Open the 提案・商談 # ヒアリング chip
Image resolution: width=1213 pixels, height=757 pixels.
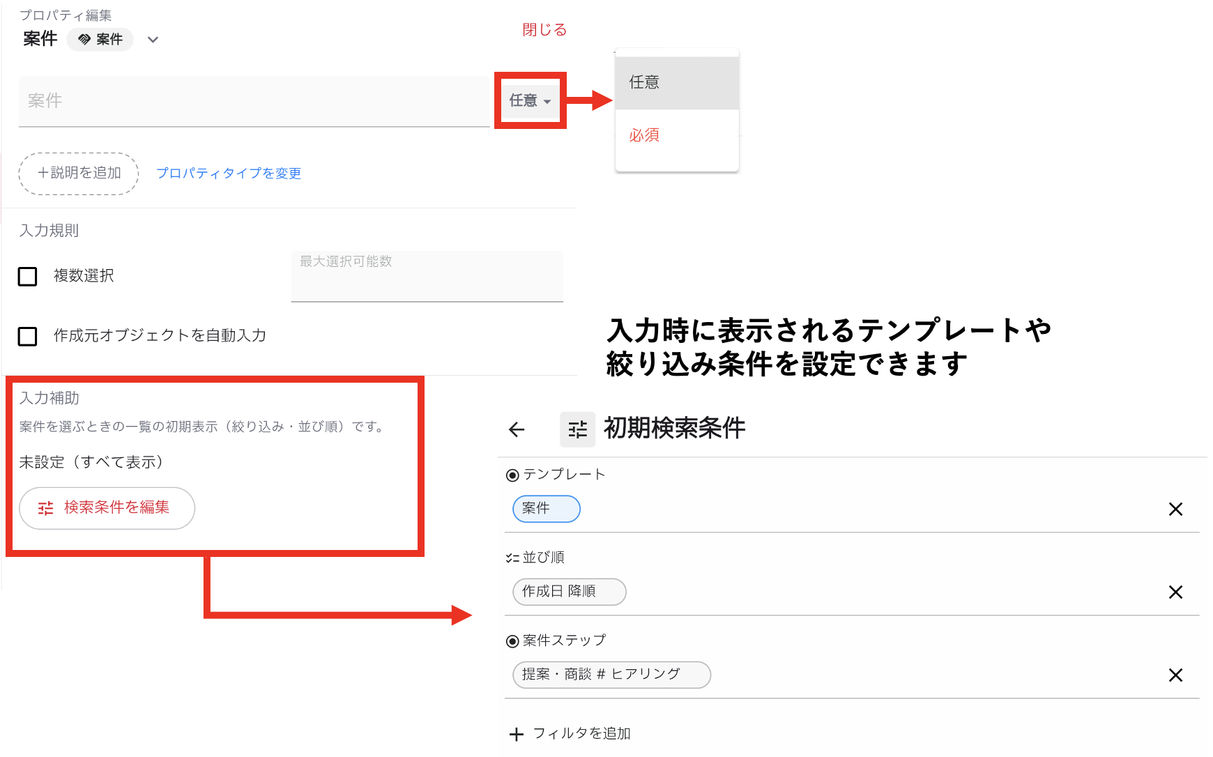[612, 675]
